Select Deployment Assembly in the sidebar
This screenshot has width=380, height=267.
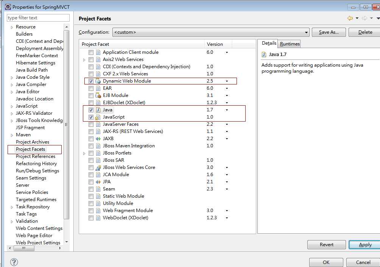pyautogui.click(x=39, y=48)
